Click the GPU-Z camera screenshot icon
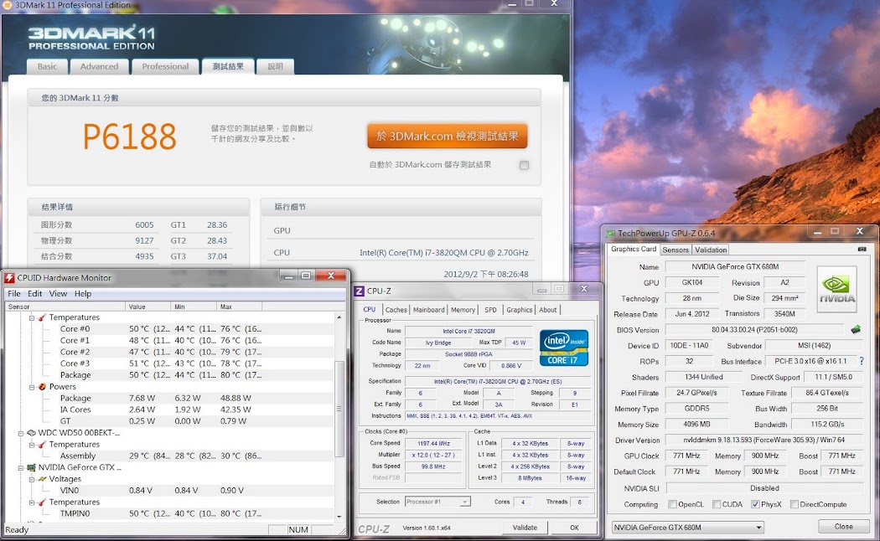 click(x=862, y=249)
